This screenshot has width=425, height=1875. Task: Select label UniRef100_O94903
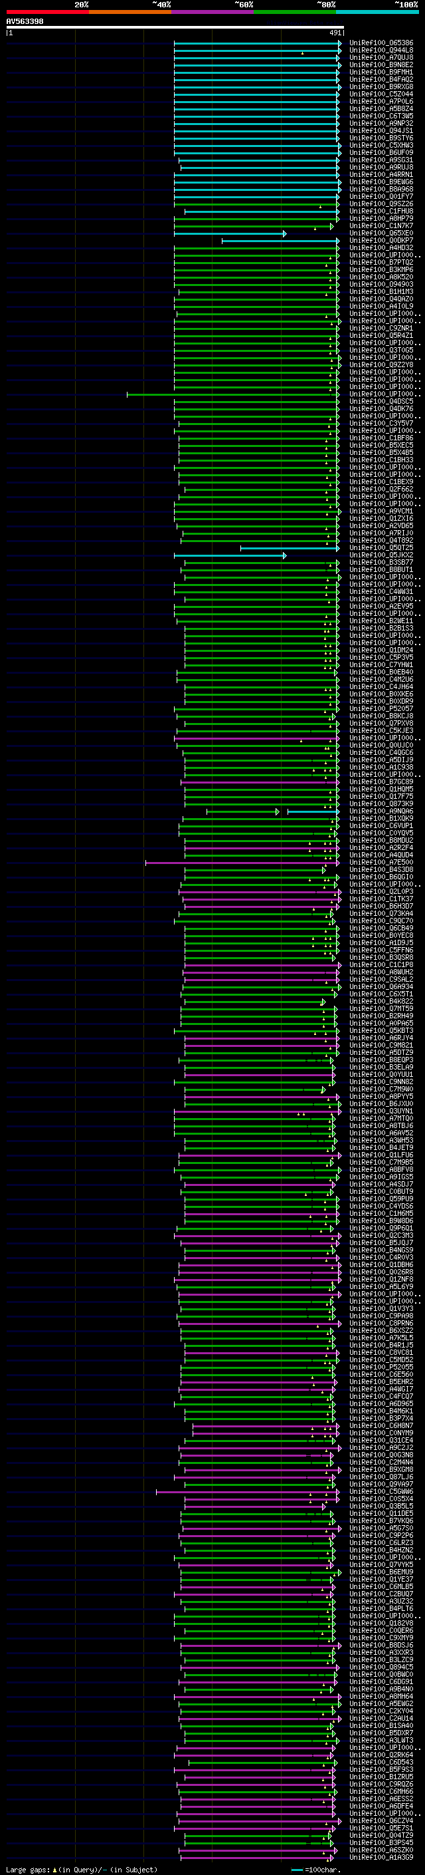pos(381,284)
